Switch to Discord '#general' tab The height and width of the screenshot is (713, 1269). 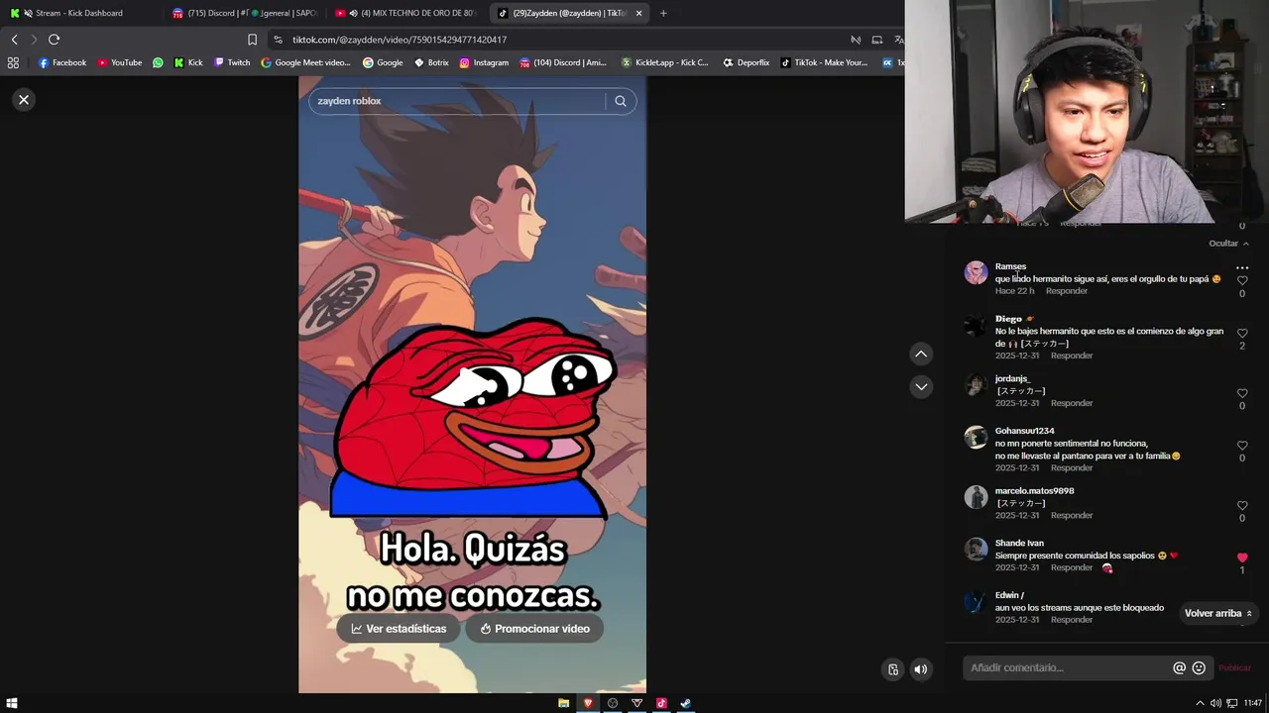tap(244, 13)
